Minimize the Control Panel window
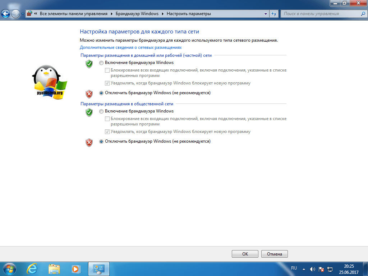 pyautogui.click(x=335, y=3)
